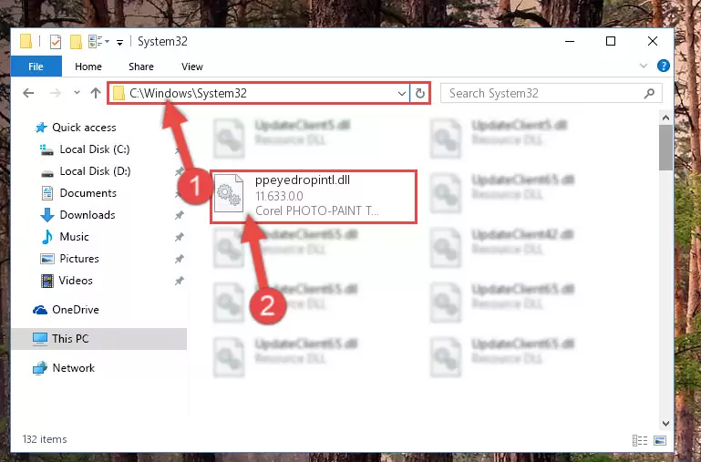The height and width of the screenshot is (462, 701).
Task: Open the Share ribbon tab
Action: 140,67
